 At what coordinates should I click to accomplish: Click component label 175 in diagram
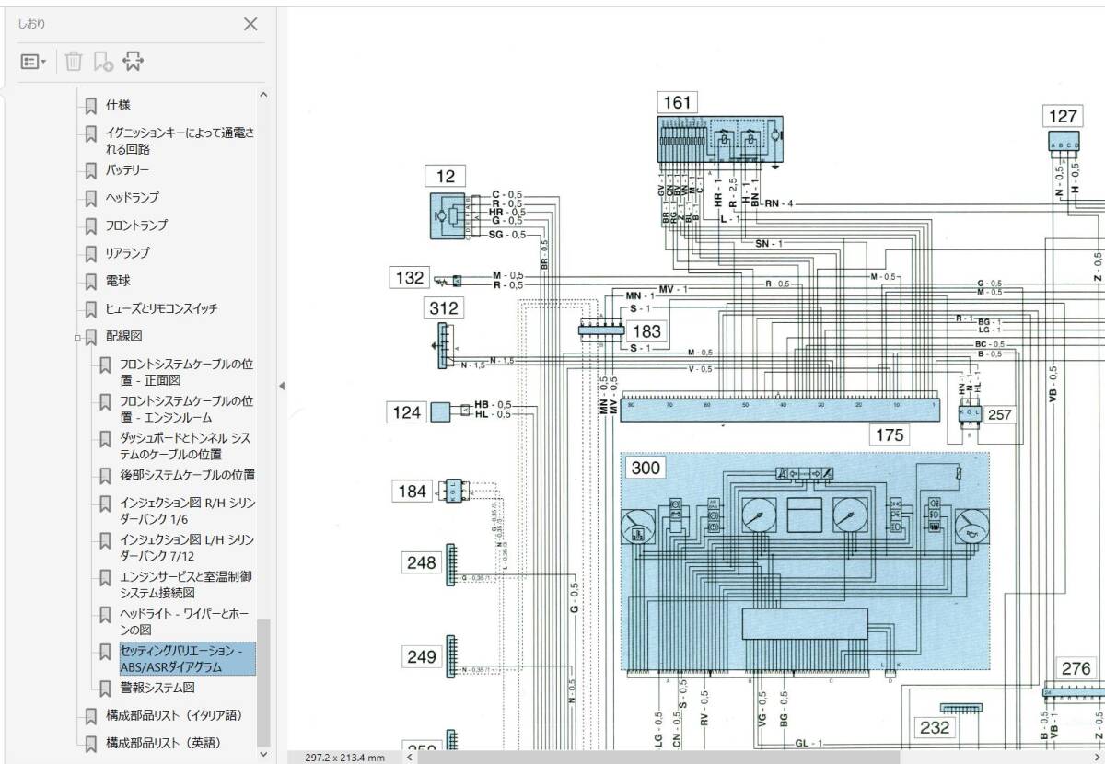point(890,434)
